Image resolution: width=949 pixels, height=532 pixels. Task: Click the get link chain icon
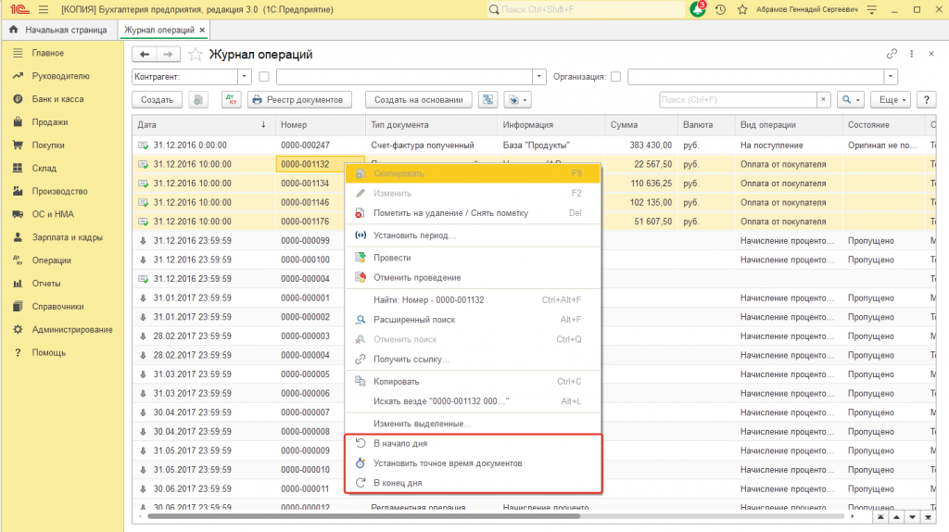pos(892,54)
